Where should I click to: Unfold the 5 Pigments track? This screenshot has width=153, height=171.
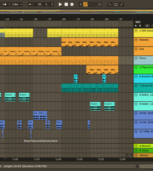136,67
